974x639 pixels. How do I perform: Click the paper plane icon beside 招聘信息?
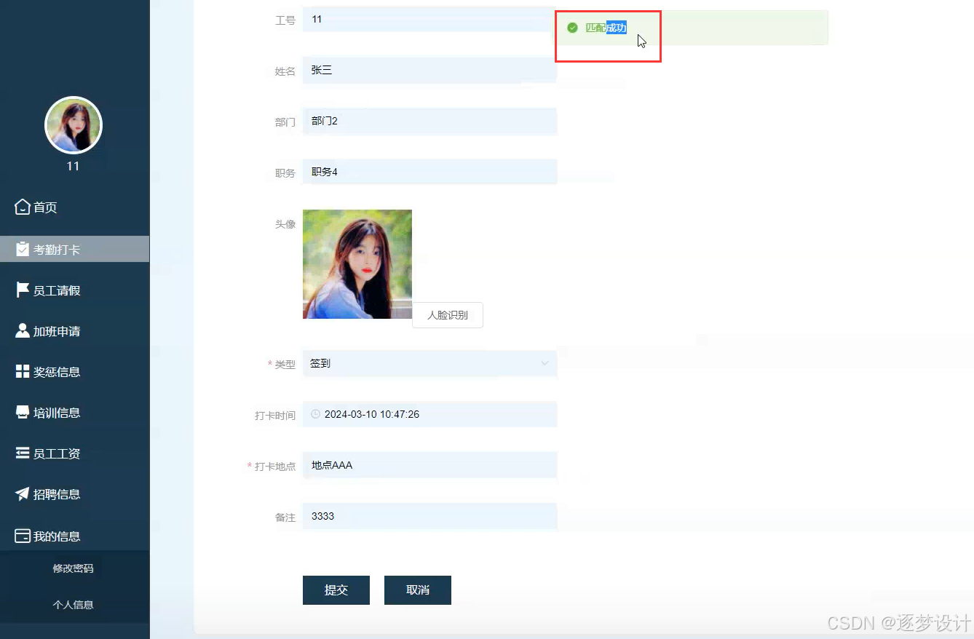point(23,493)
